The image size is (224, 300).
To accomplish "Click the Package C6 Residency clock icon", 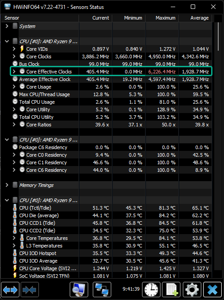I will point(15,147).
